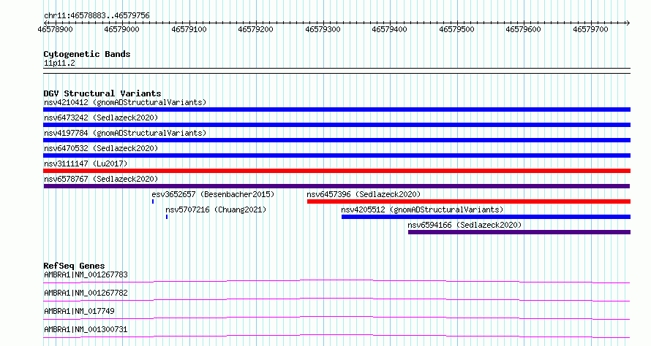The width and height of the screenshot is (651, 346).
Task: Click ruler position 46579700
Action: pos(590,29)
